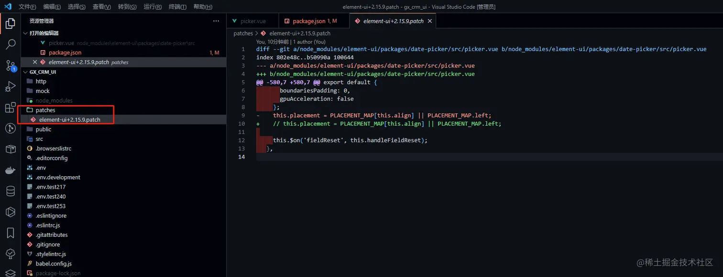The width and height of the screenshot is (723, 277).
Task: Click the GitLens author annotation line
Action: pyautogui.click(x=291, y=42)
